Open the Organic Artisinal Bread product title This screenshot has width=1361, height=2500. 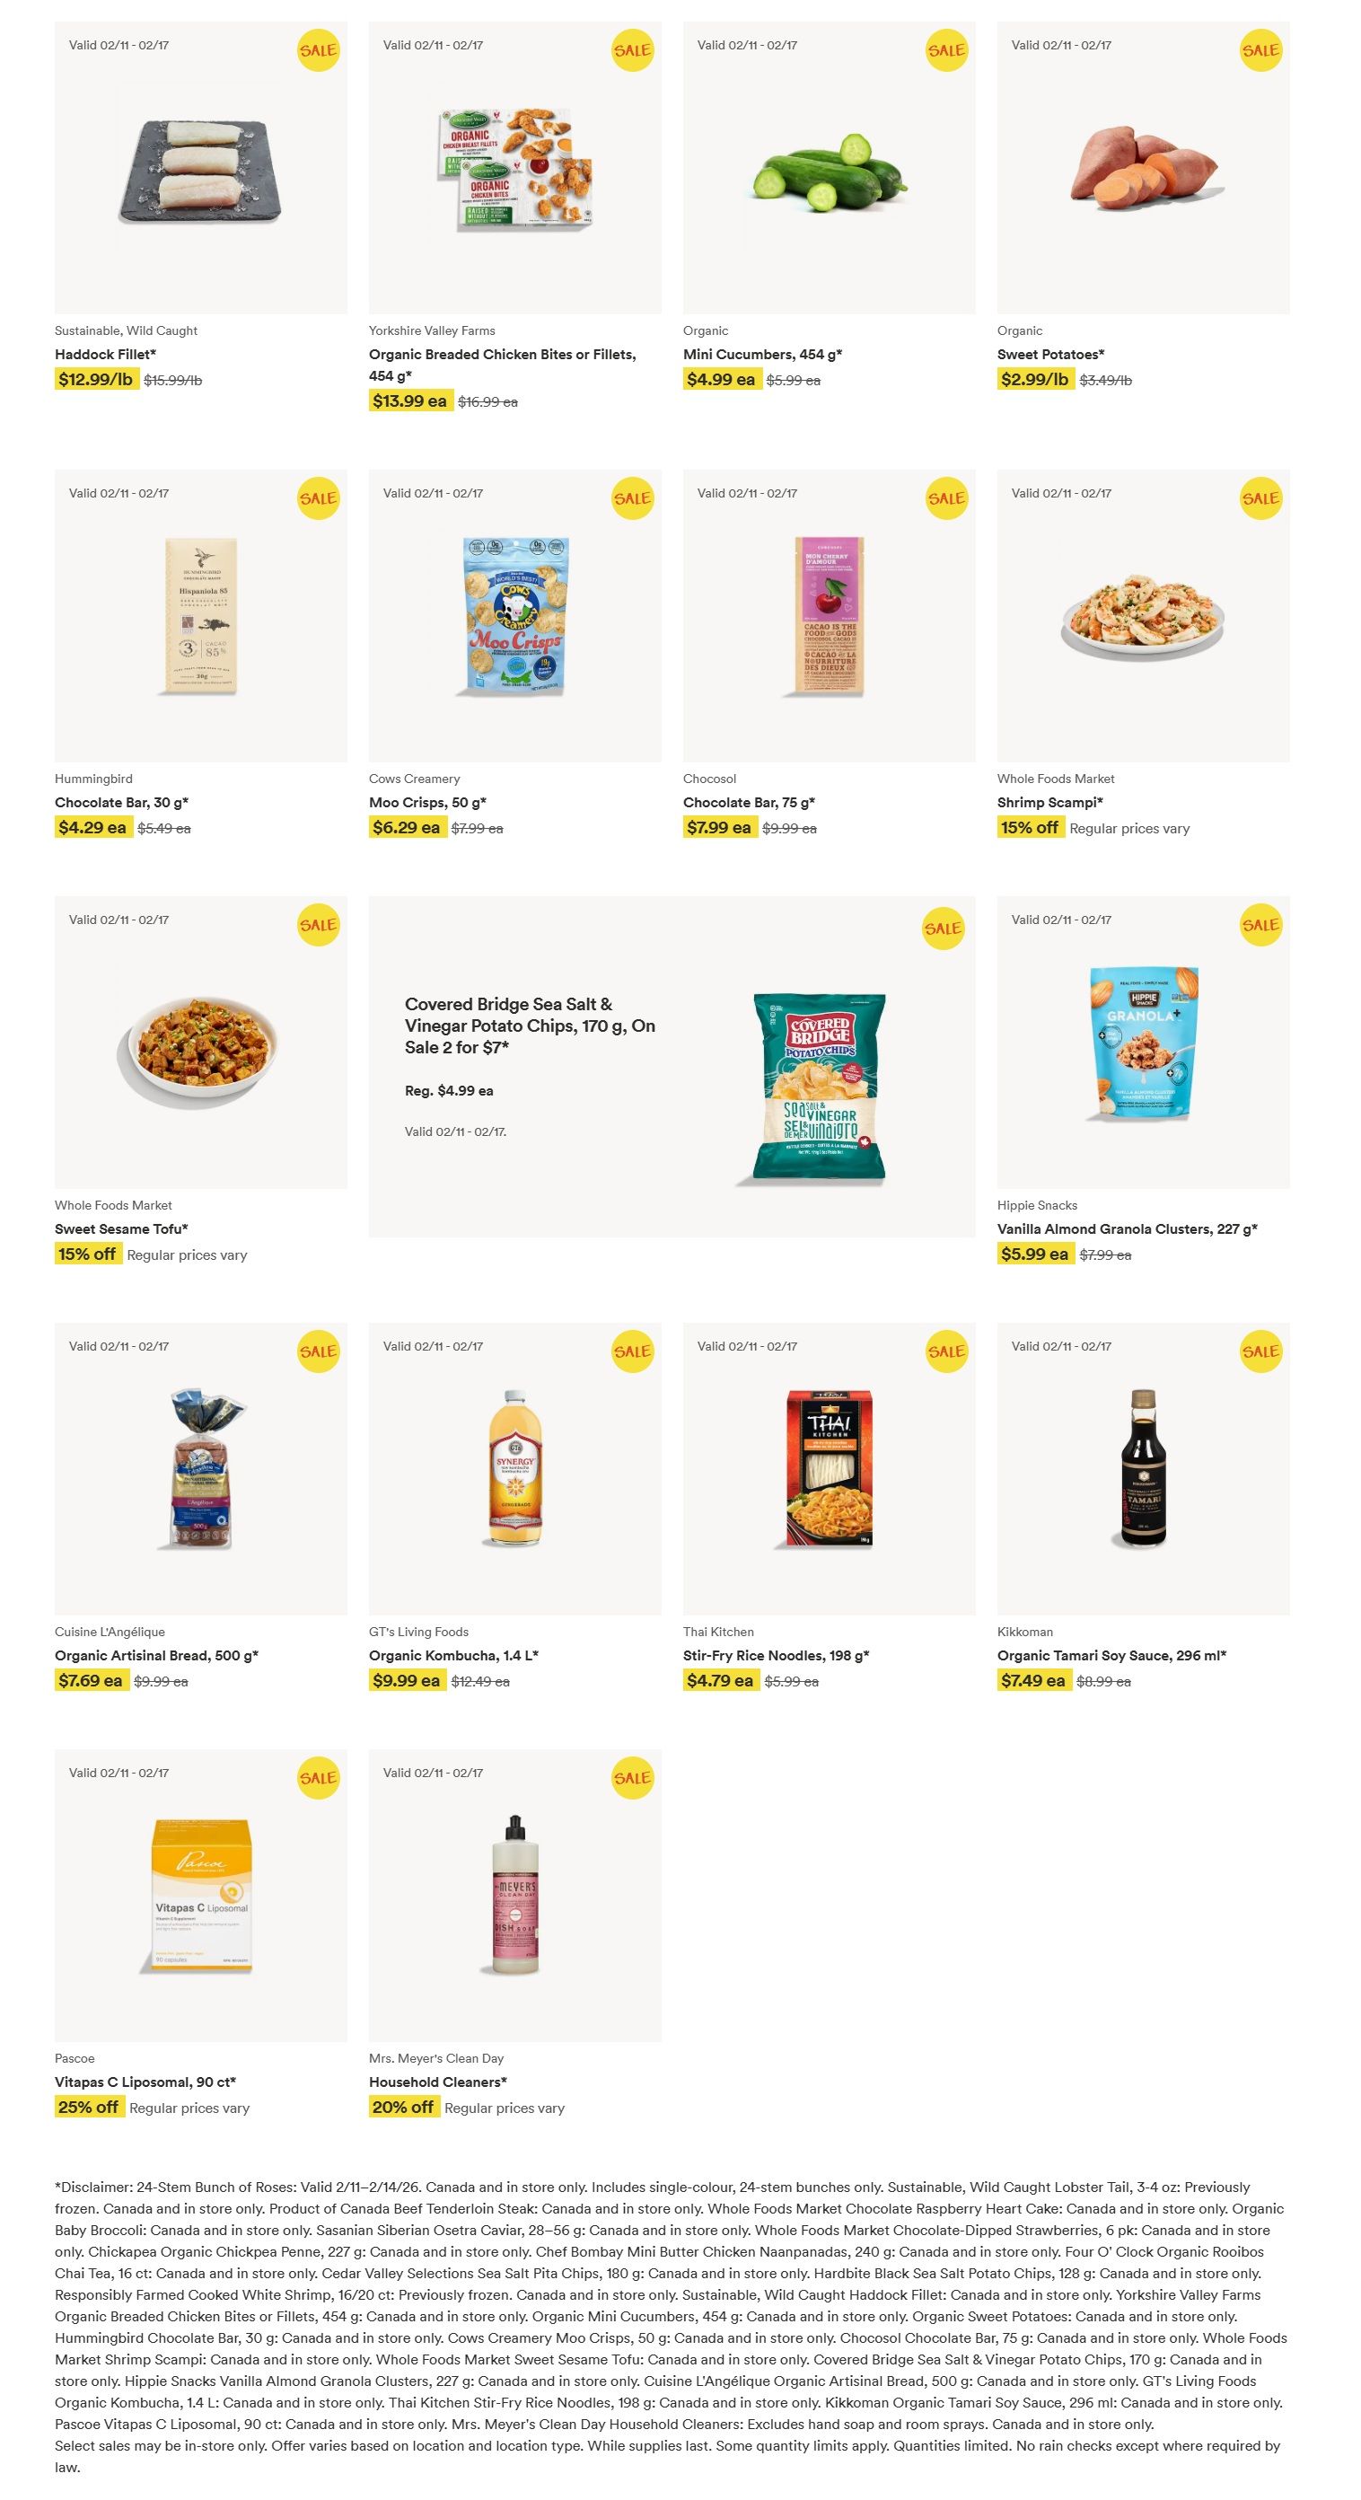[156, 1656]
